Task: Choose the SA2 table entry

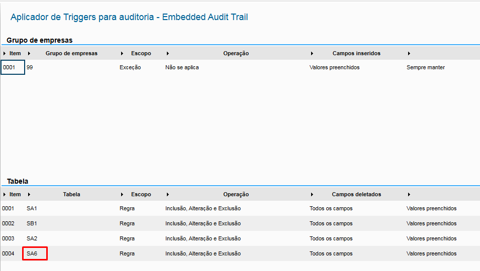Action: pos(32,238)
